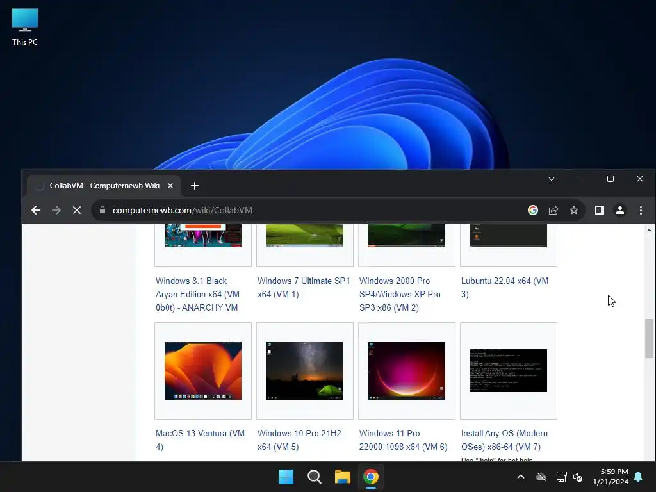
Task: View the Windows 10 Pro night sky thumbnail
Action: [304, 371]
